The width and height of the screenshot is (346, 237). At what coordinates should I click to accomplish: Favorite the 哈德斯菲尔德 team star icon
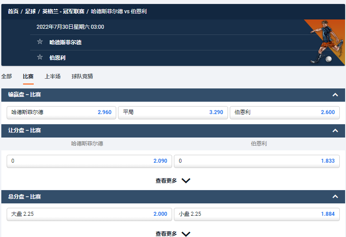point(40,42)
